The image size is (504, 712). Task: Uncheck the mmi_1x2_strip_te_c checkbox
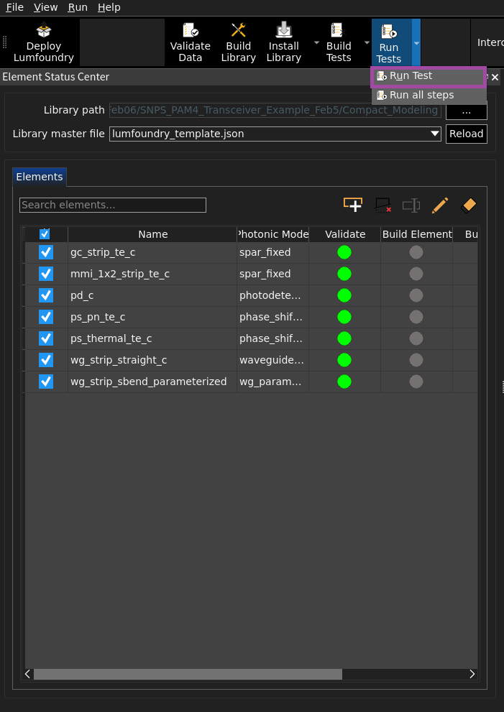(x=46, y=274)
